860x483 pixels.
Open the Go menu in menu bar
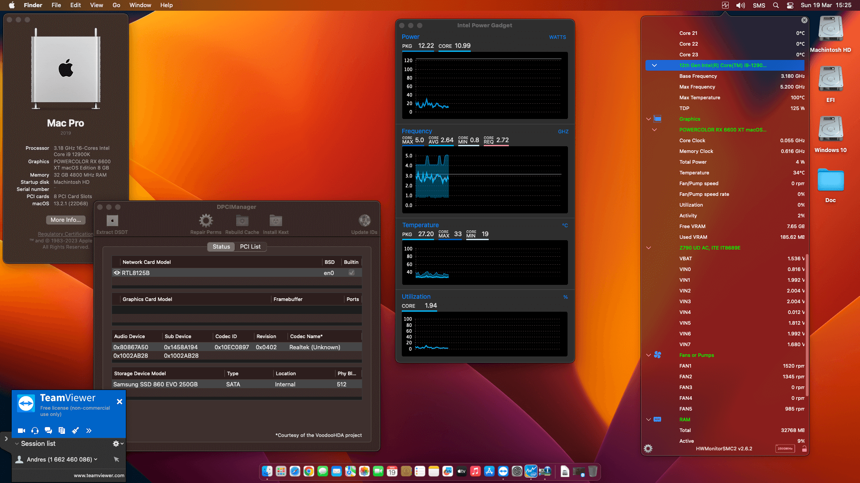116,5
